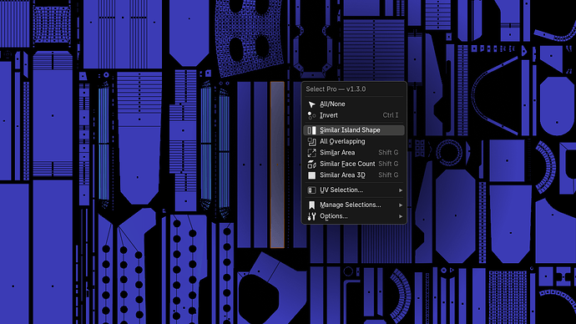Expand the UV Selection submenu arrow
This screenshot has height=324, width=576.
tap(401, 190)
